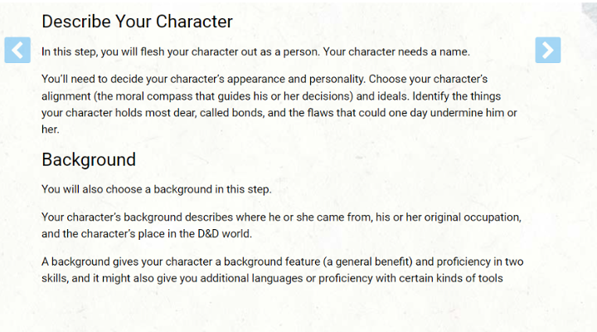Advance to the next step with right arrow
The width and height of the screenshot is (597, 332).
tap(548, 50)
